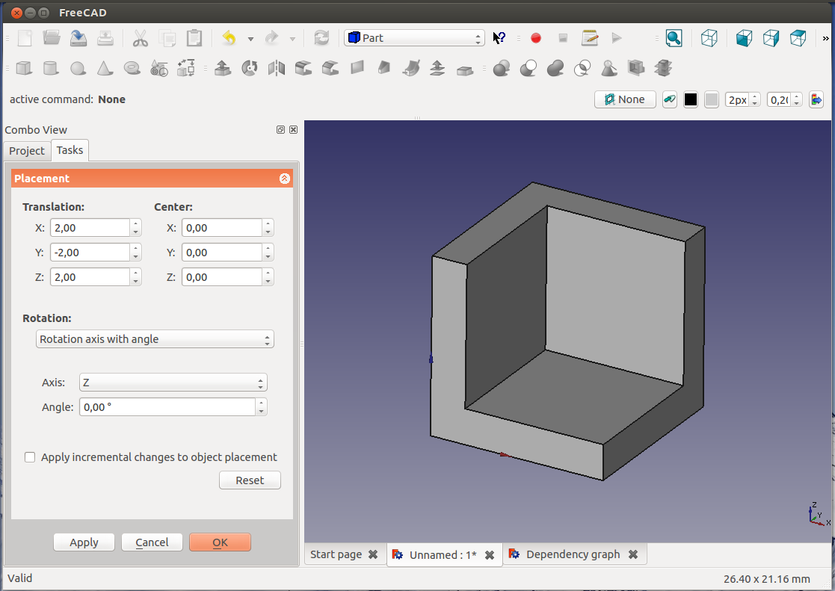This screenshot has height=591, width=835.
Task: Click the Undo arrow icon
Action: [x=229, y=38]
